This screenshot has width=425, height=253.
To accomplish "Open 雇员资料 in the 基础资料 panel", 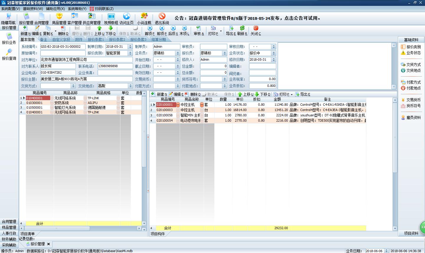I will pyautogui.click(x=411, y=118).
